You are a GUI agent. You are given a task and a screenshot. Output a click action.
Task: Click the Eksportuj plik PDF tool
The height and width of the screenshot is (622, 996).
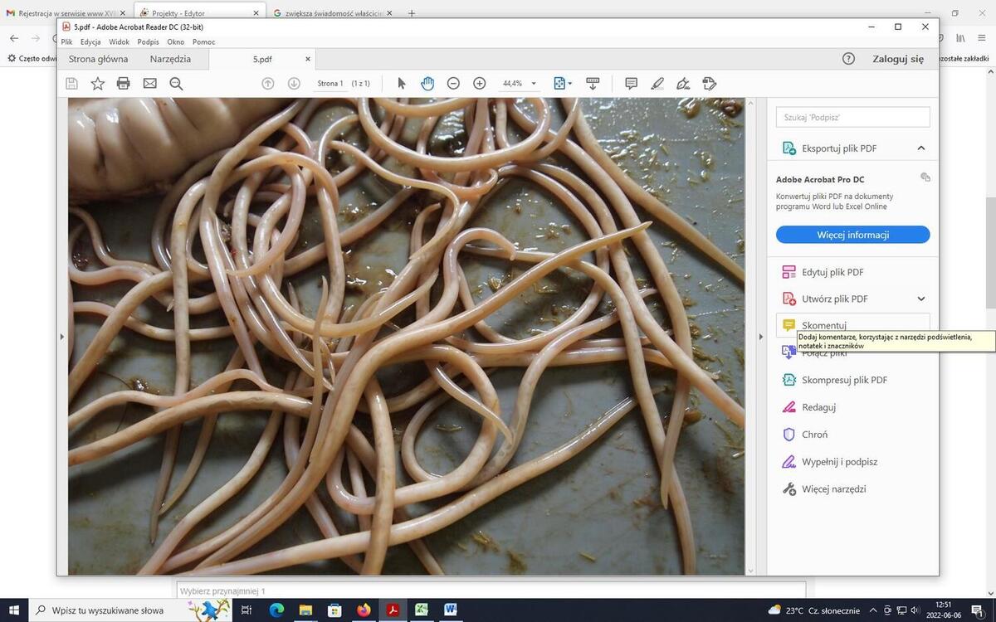(x=838, y=148)
